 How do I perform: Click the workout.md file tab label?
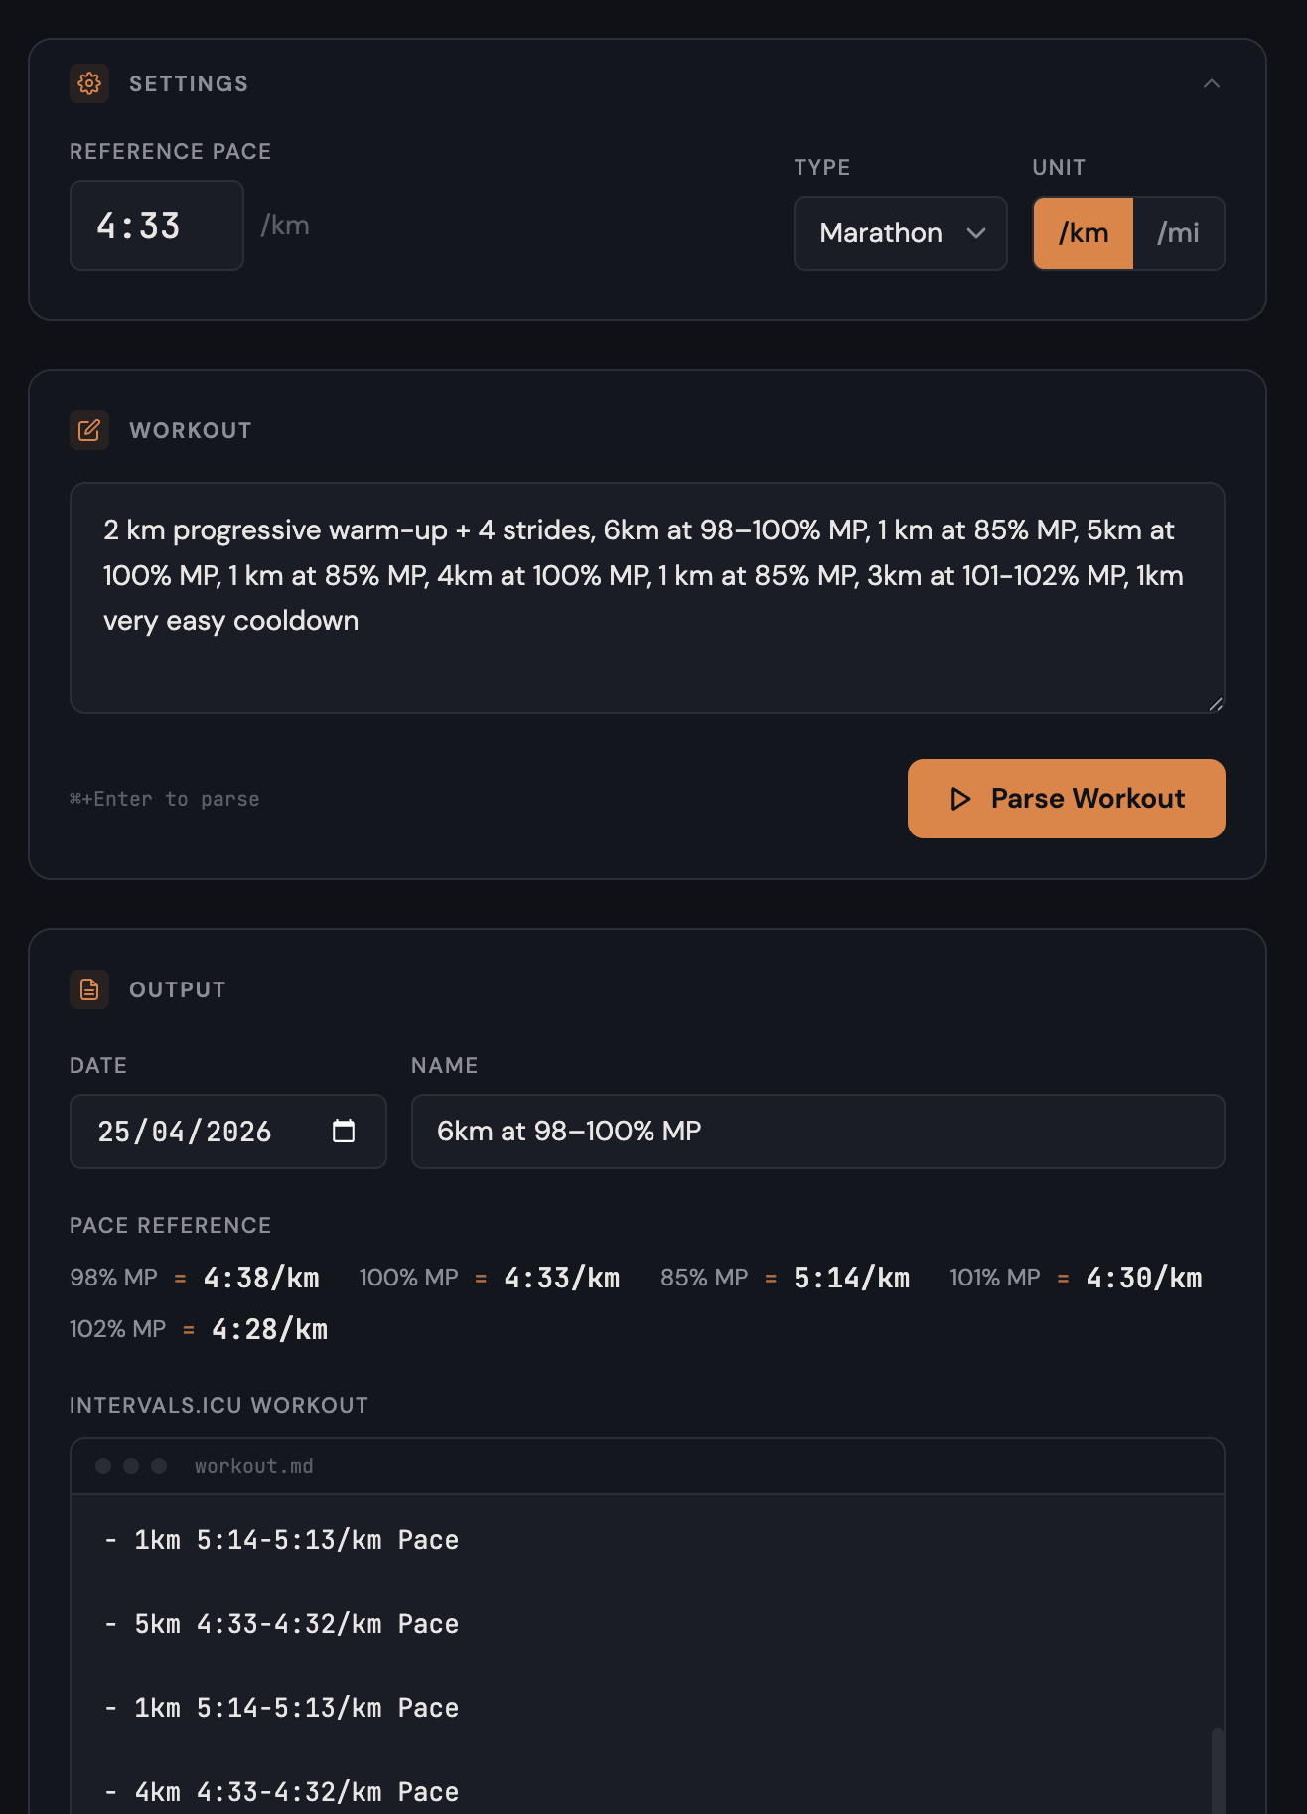[254, 1466]
